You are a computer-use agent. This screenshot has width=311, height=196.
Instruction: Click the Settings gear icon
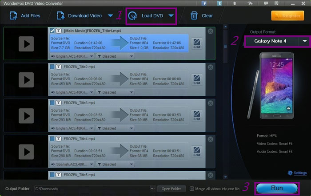290,173
